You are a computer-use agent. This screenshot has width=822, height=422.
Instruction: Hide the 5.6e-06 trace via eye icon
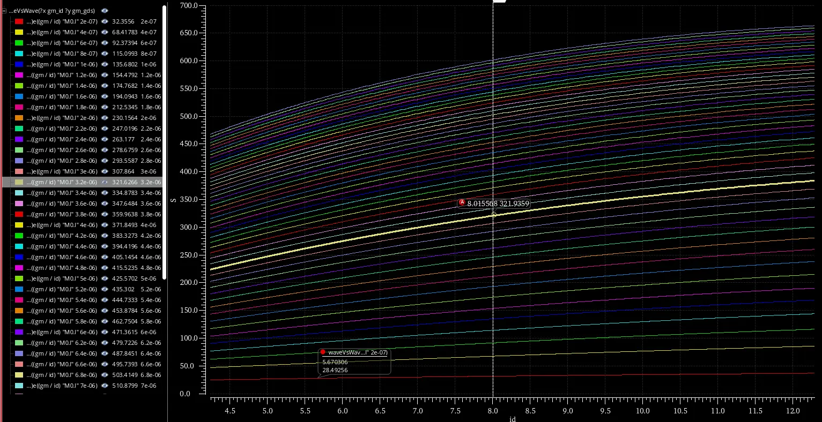(105, 311)
